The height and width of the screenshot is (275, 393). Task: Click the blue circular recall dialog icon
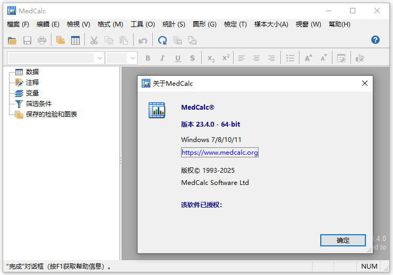tap(163, 40)
